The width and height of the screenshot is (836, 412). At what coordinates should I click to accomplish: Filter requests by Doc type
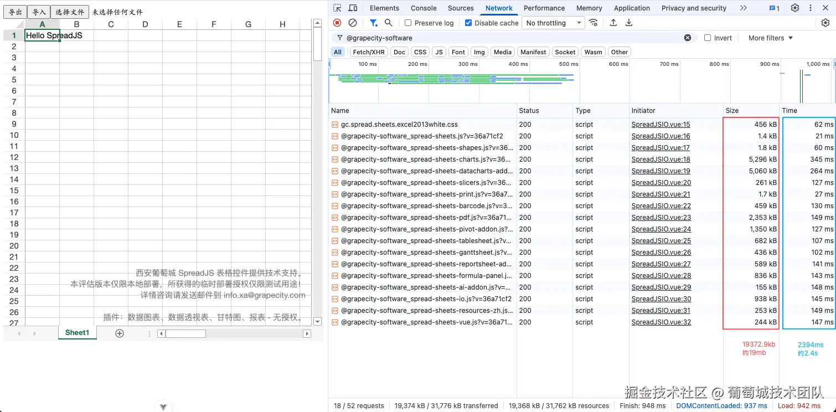399,52
